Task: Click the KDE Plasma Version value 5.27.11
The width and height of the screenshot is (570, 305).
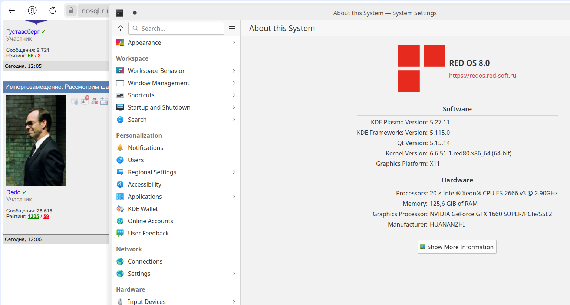Action: [440, 122]
